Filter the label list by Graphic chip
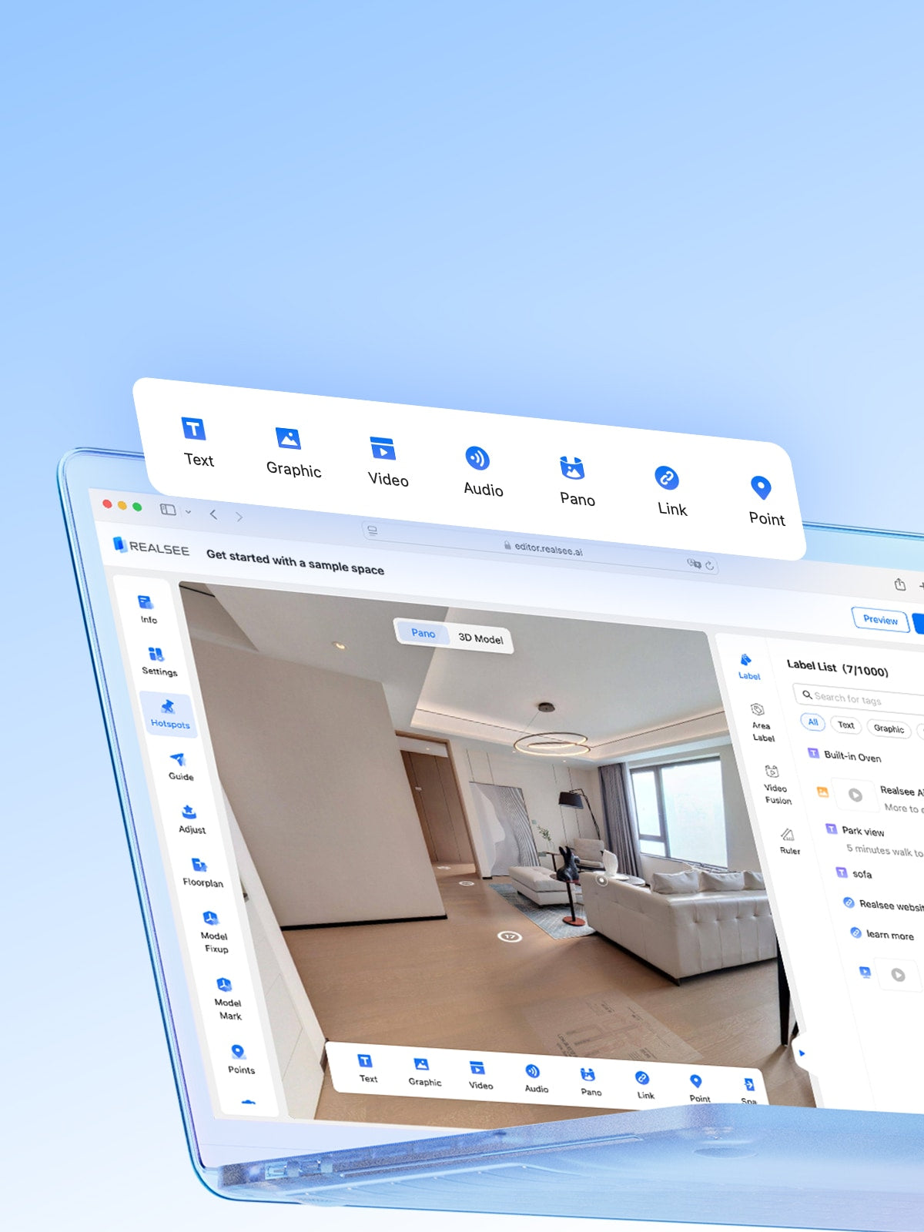924x1232 pixels. [x=889, y=728]
